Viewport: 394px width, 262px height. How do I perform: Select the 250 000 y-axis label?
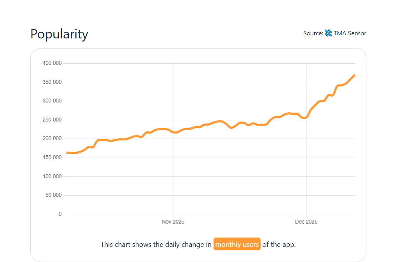pos(52,120)
